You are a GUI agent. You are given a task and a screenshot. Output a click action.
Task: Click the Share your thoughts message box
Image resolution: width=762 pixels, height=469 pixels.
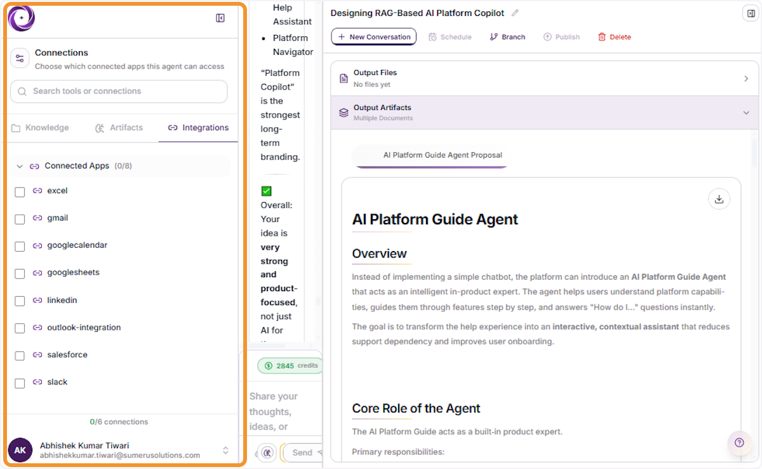[x=281, y=411]
